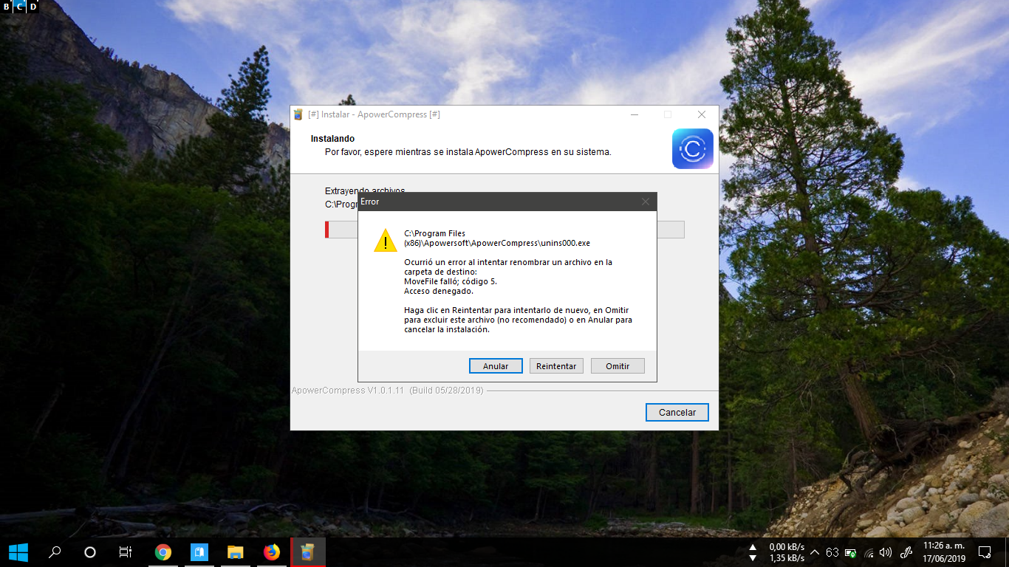Open the volume speaker tray icon
The image size is (1009, 567).
click(886, 552)
